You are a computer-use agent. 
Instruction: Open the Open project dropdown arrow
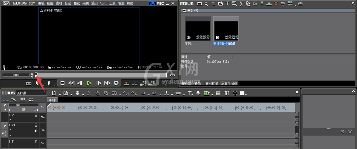point(71,94)
